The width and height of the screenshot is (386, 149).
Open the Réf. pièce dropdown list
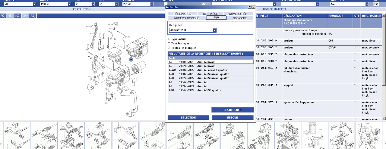pyautogui.click(x=214, y=30)
